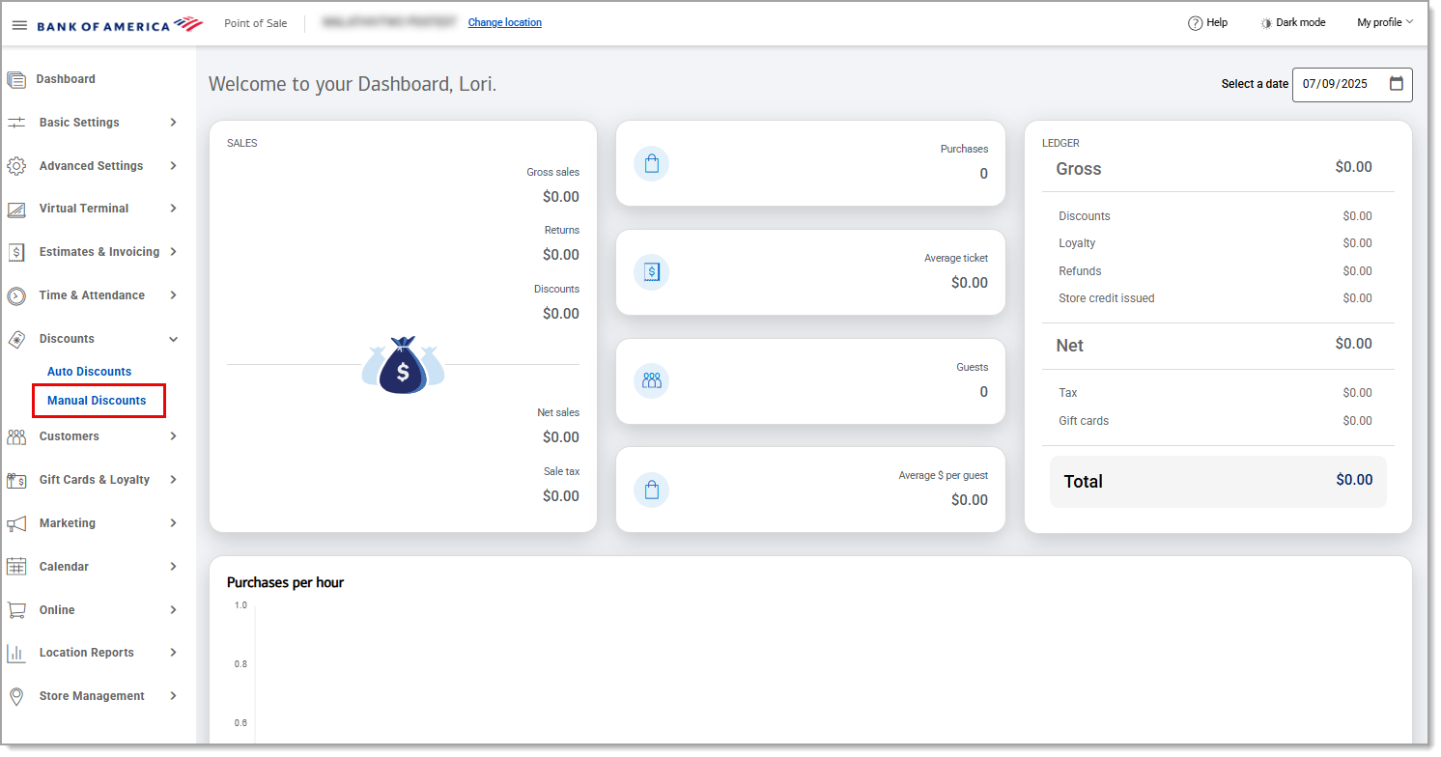Click the Bank of America logo
Image resolution: width=1441 pixels, height=757 pixels.
point(120,24)
